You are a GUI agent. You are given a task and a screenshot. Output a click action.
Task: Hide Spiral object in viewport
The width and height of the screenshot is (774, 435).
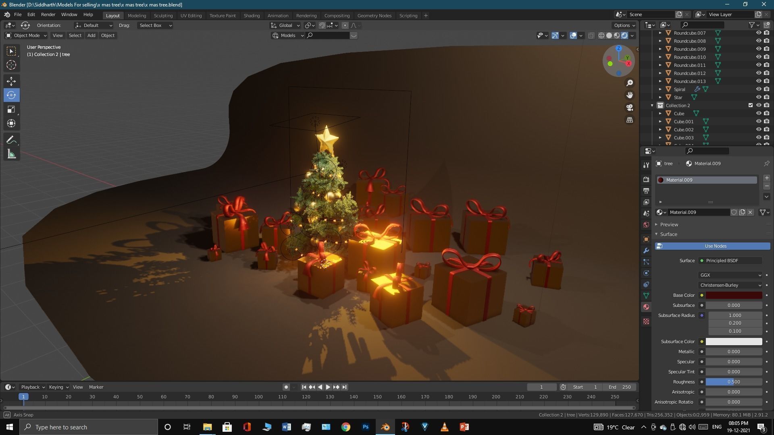[758, 89]
